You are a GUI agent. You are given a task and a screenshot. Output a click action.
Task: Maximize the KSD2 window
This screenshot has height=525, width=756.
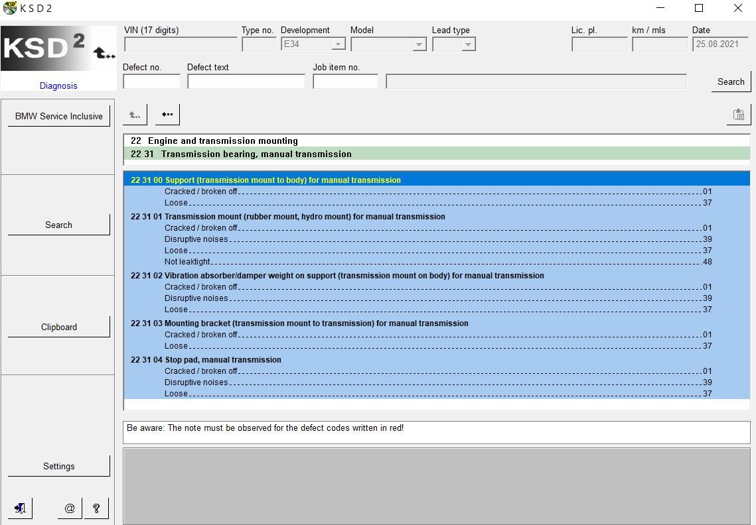point(699,8)
